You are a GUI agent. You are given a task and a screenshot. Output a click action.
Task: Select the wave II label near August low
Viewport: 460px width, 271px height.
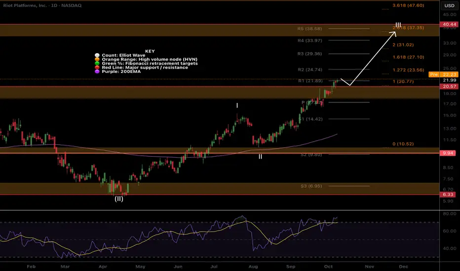260,157
